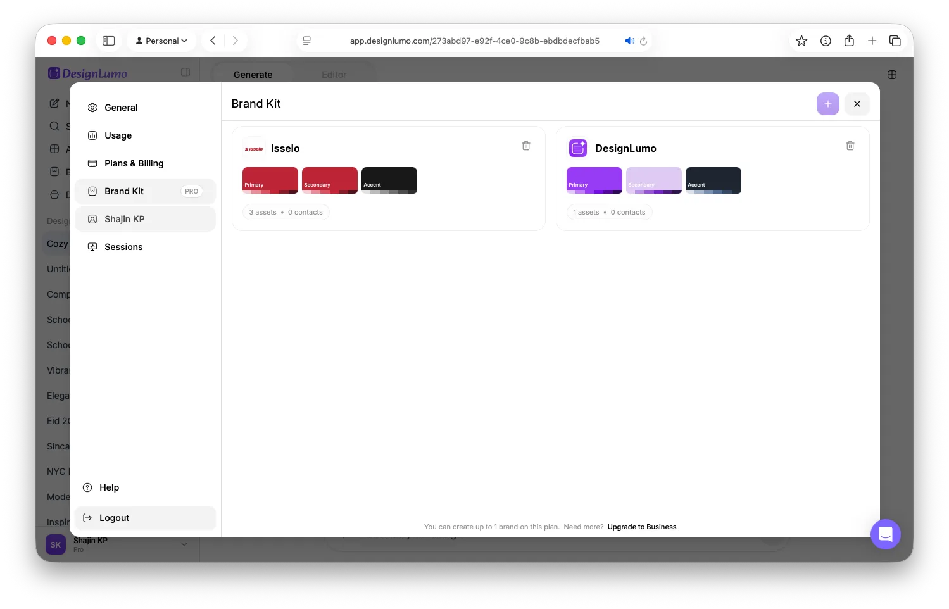Select Isselo Primary red color swatch
Viewport: 949px width, 609px height.
click(270, 180)
